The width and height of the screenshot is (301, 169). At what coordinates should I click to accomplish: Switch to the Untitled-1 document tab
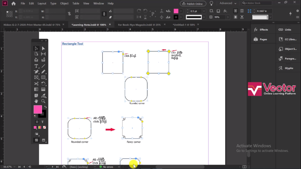pos(184,25)
